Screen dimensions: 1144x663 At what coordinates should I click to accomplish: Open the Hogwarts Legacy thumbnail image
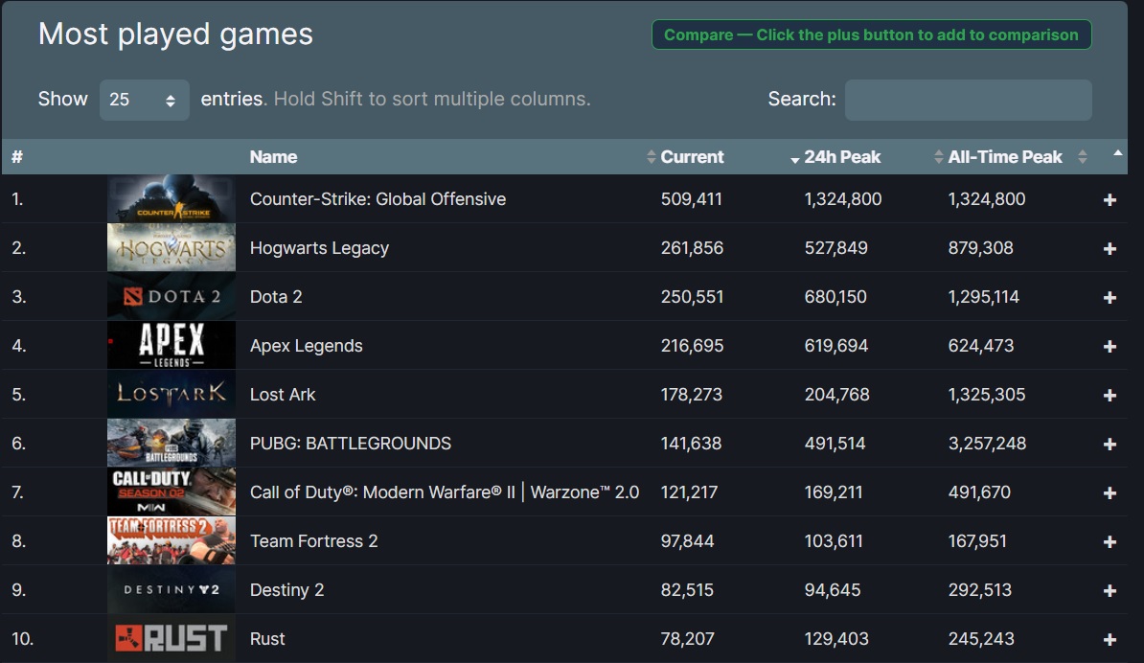pyautogui.click(x=172, y=247)
